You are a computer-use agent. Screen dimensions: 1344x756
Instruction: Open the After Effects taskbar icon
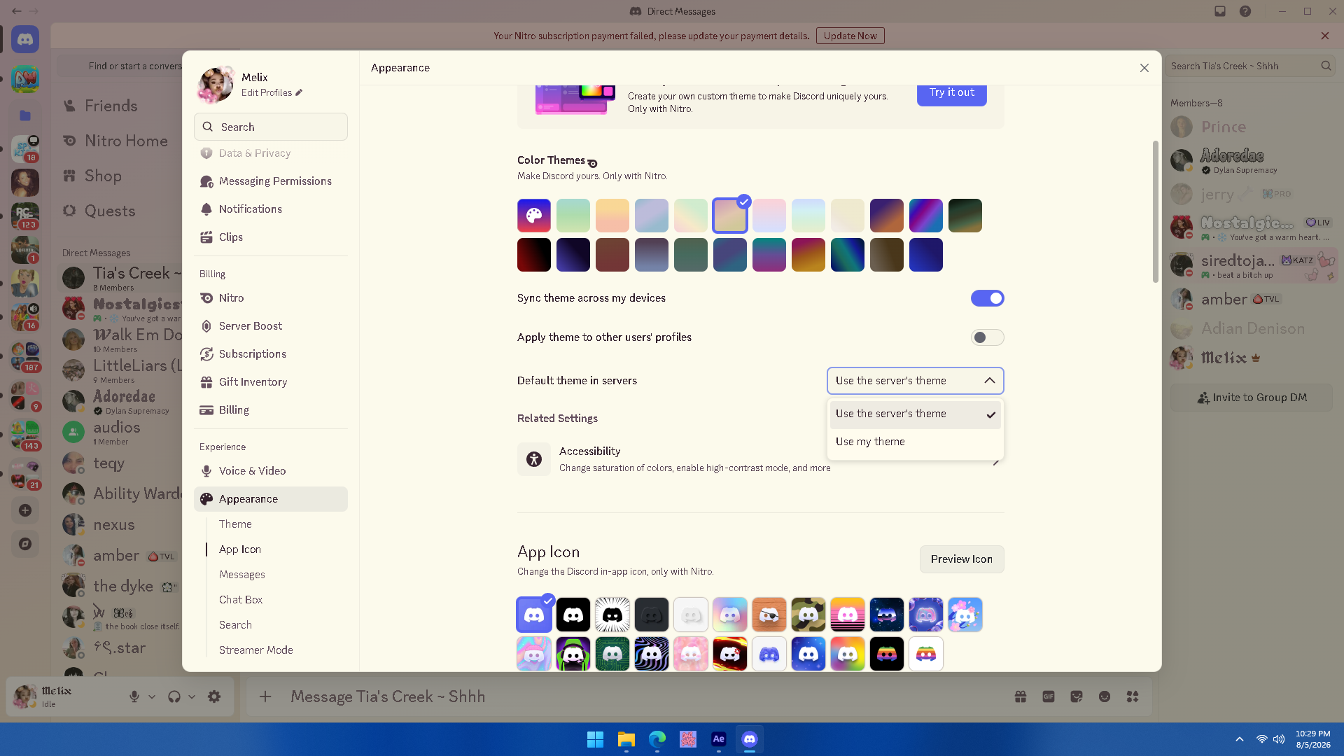tap(719, 739)
